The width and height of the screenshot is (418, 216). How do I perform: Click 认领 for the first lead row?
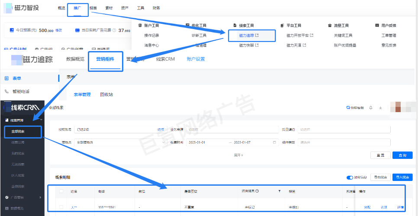[384, 207]
